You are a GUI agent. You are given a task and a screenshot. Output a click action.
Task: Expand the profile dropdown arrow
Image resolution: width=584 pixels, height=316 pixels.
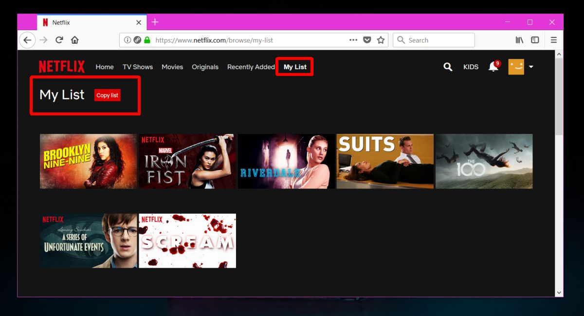[531, 67]
